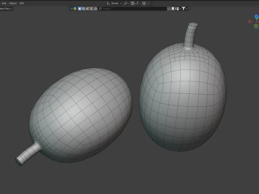This screenshot has width=259, height=194.
Task: Open the proportional editing falloff menu
Action: 149,3
